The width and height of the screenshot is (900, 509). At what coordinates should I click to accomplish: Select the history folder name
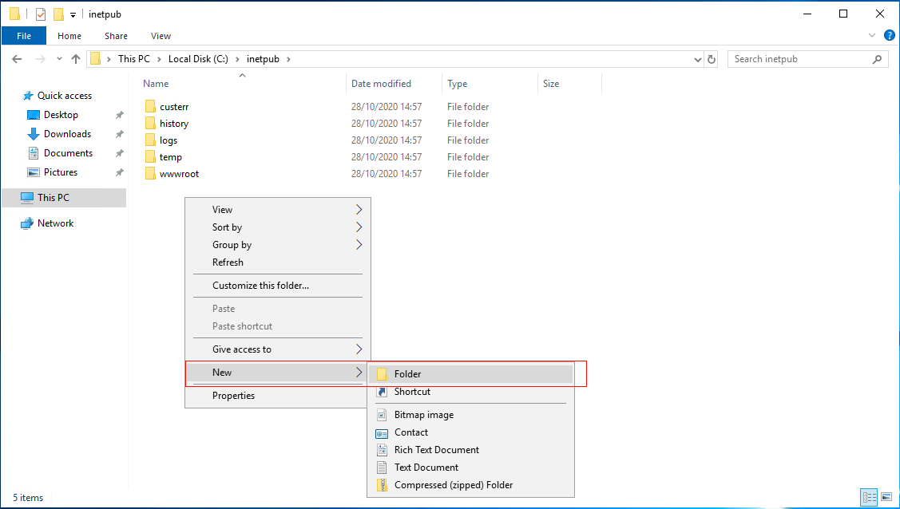click(174, 123)
